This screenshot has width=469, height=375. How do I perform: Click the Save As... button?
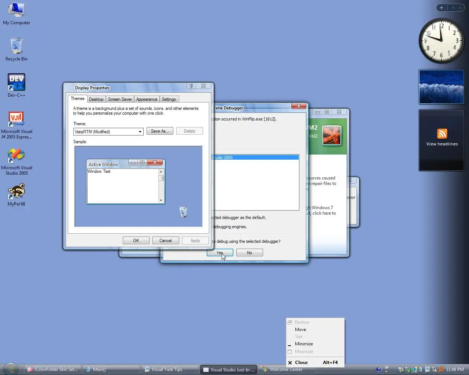(x=160, y=131)
